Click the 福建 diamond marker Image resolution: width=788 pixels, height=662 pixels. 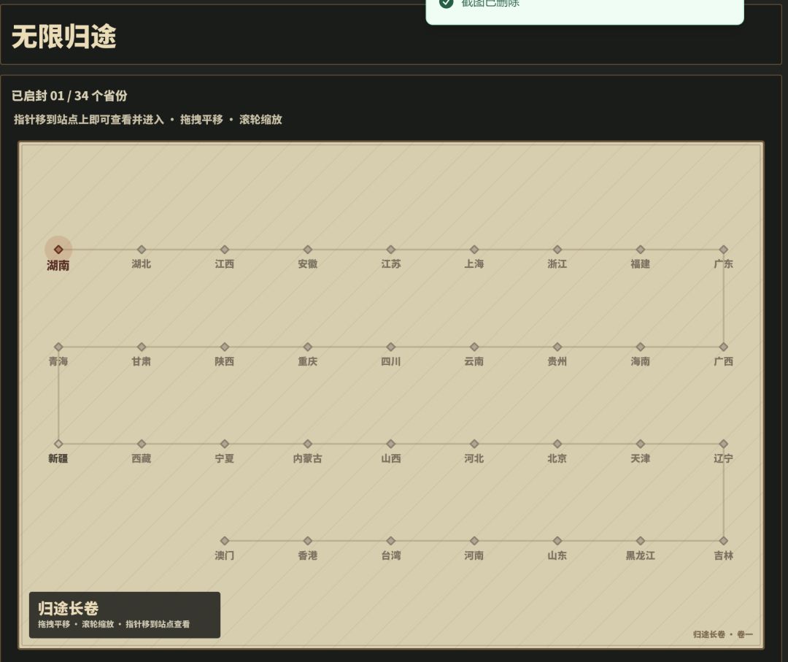(641, 250)
